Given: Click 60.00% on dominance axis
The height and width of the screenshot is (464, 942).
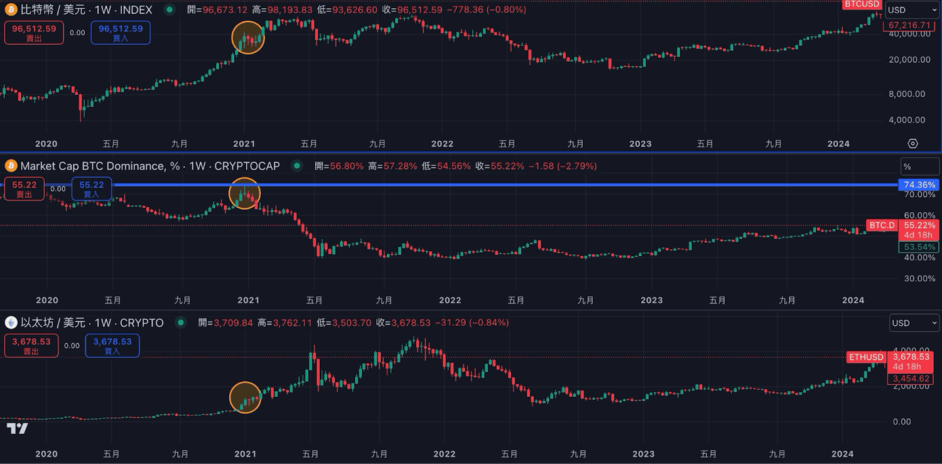Looking at the screenshot, I should coord(919,215).
